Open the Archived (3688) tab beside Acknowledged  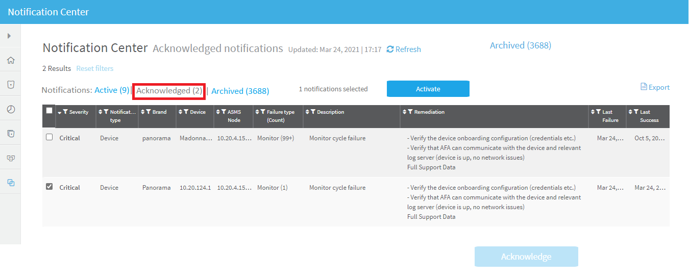coord(240,91)
